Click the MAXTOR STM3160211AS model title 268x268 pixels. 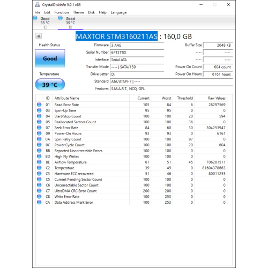[x=116, y=36]
